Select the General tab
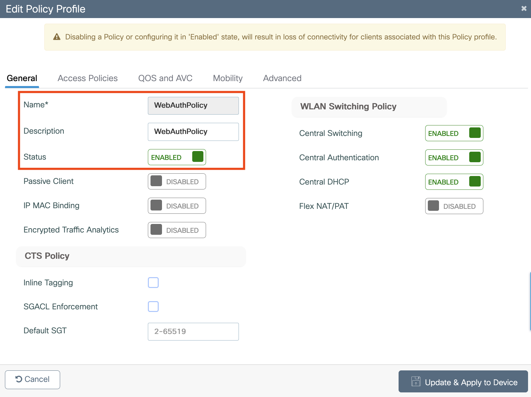Image resolution: width=531 pixels, height=397 pixels. coord(22,78)
